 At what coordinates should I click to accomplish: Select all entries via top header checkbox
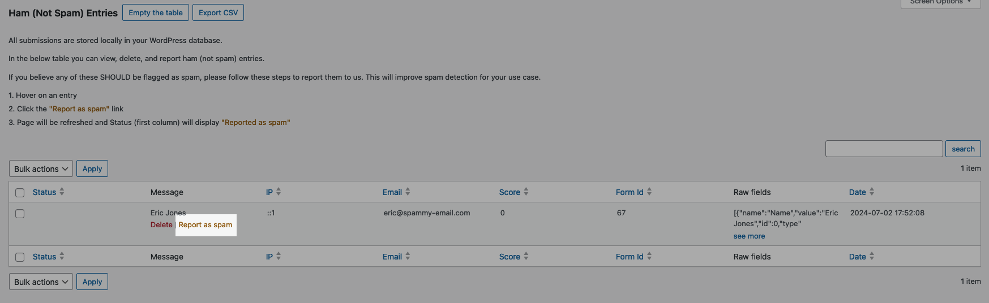tap(20, 193)
